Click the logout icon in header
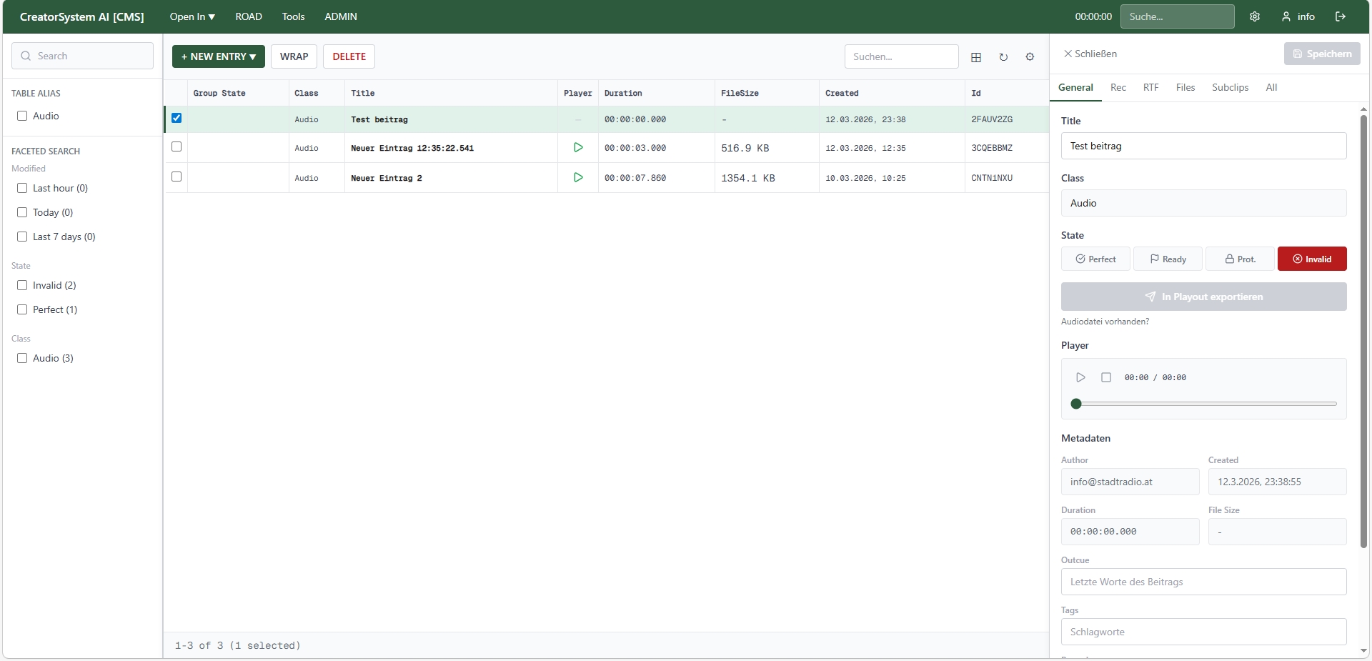 pos(1341,16)
